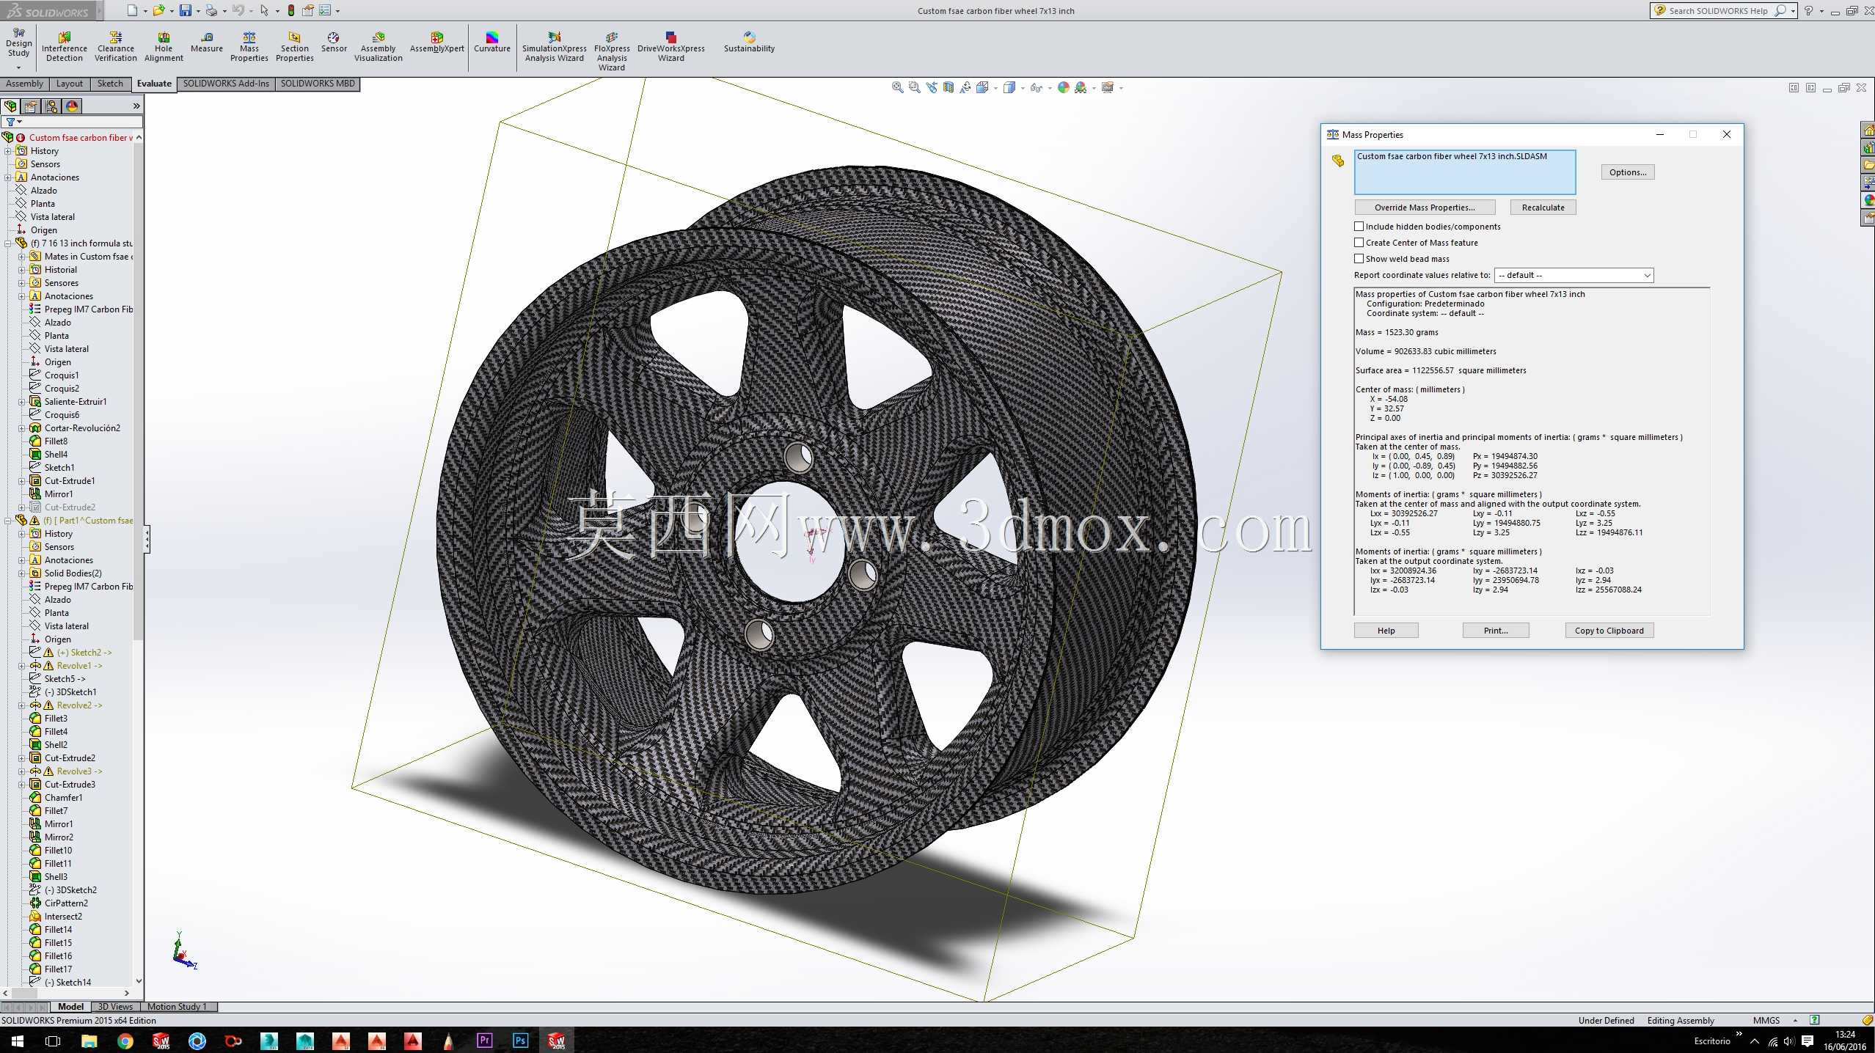
Task: Click the Help button in Mass Properties
Action: point(1386,631)
